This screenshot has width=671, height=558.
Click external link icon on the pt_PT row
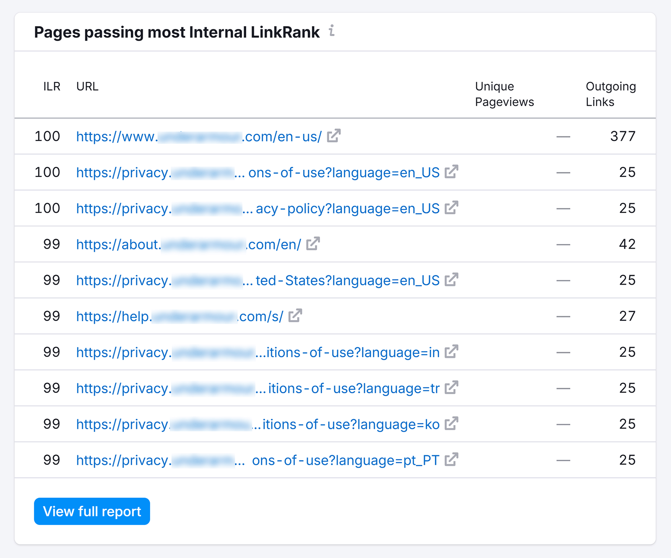coord(451,460)
